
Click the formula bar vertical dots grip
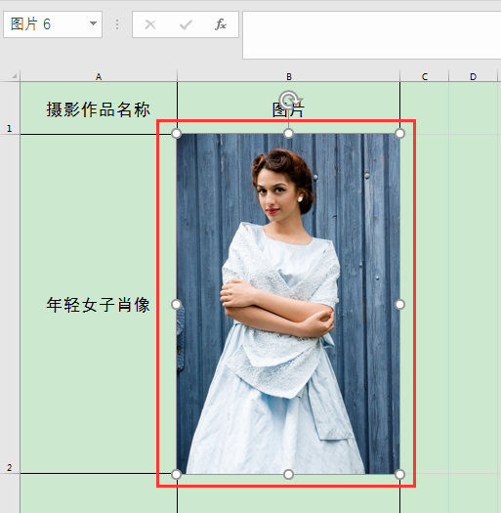point(117,24)
